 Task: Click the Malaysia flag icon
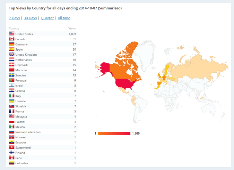point(12,116)
